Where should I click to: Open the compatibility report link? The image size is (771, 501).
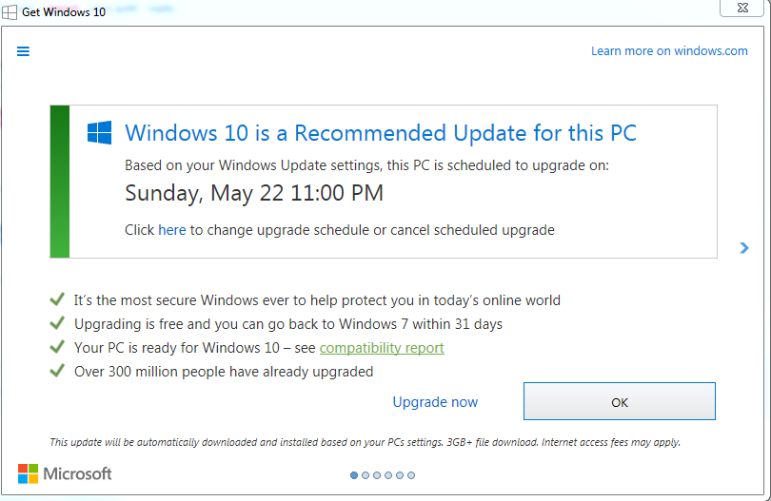382,348
